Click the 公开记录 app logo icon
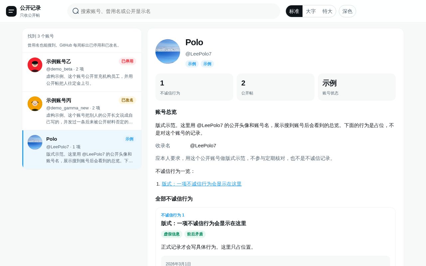Viewport: 426px width, 266px height. click(x=11, y=11)
